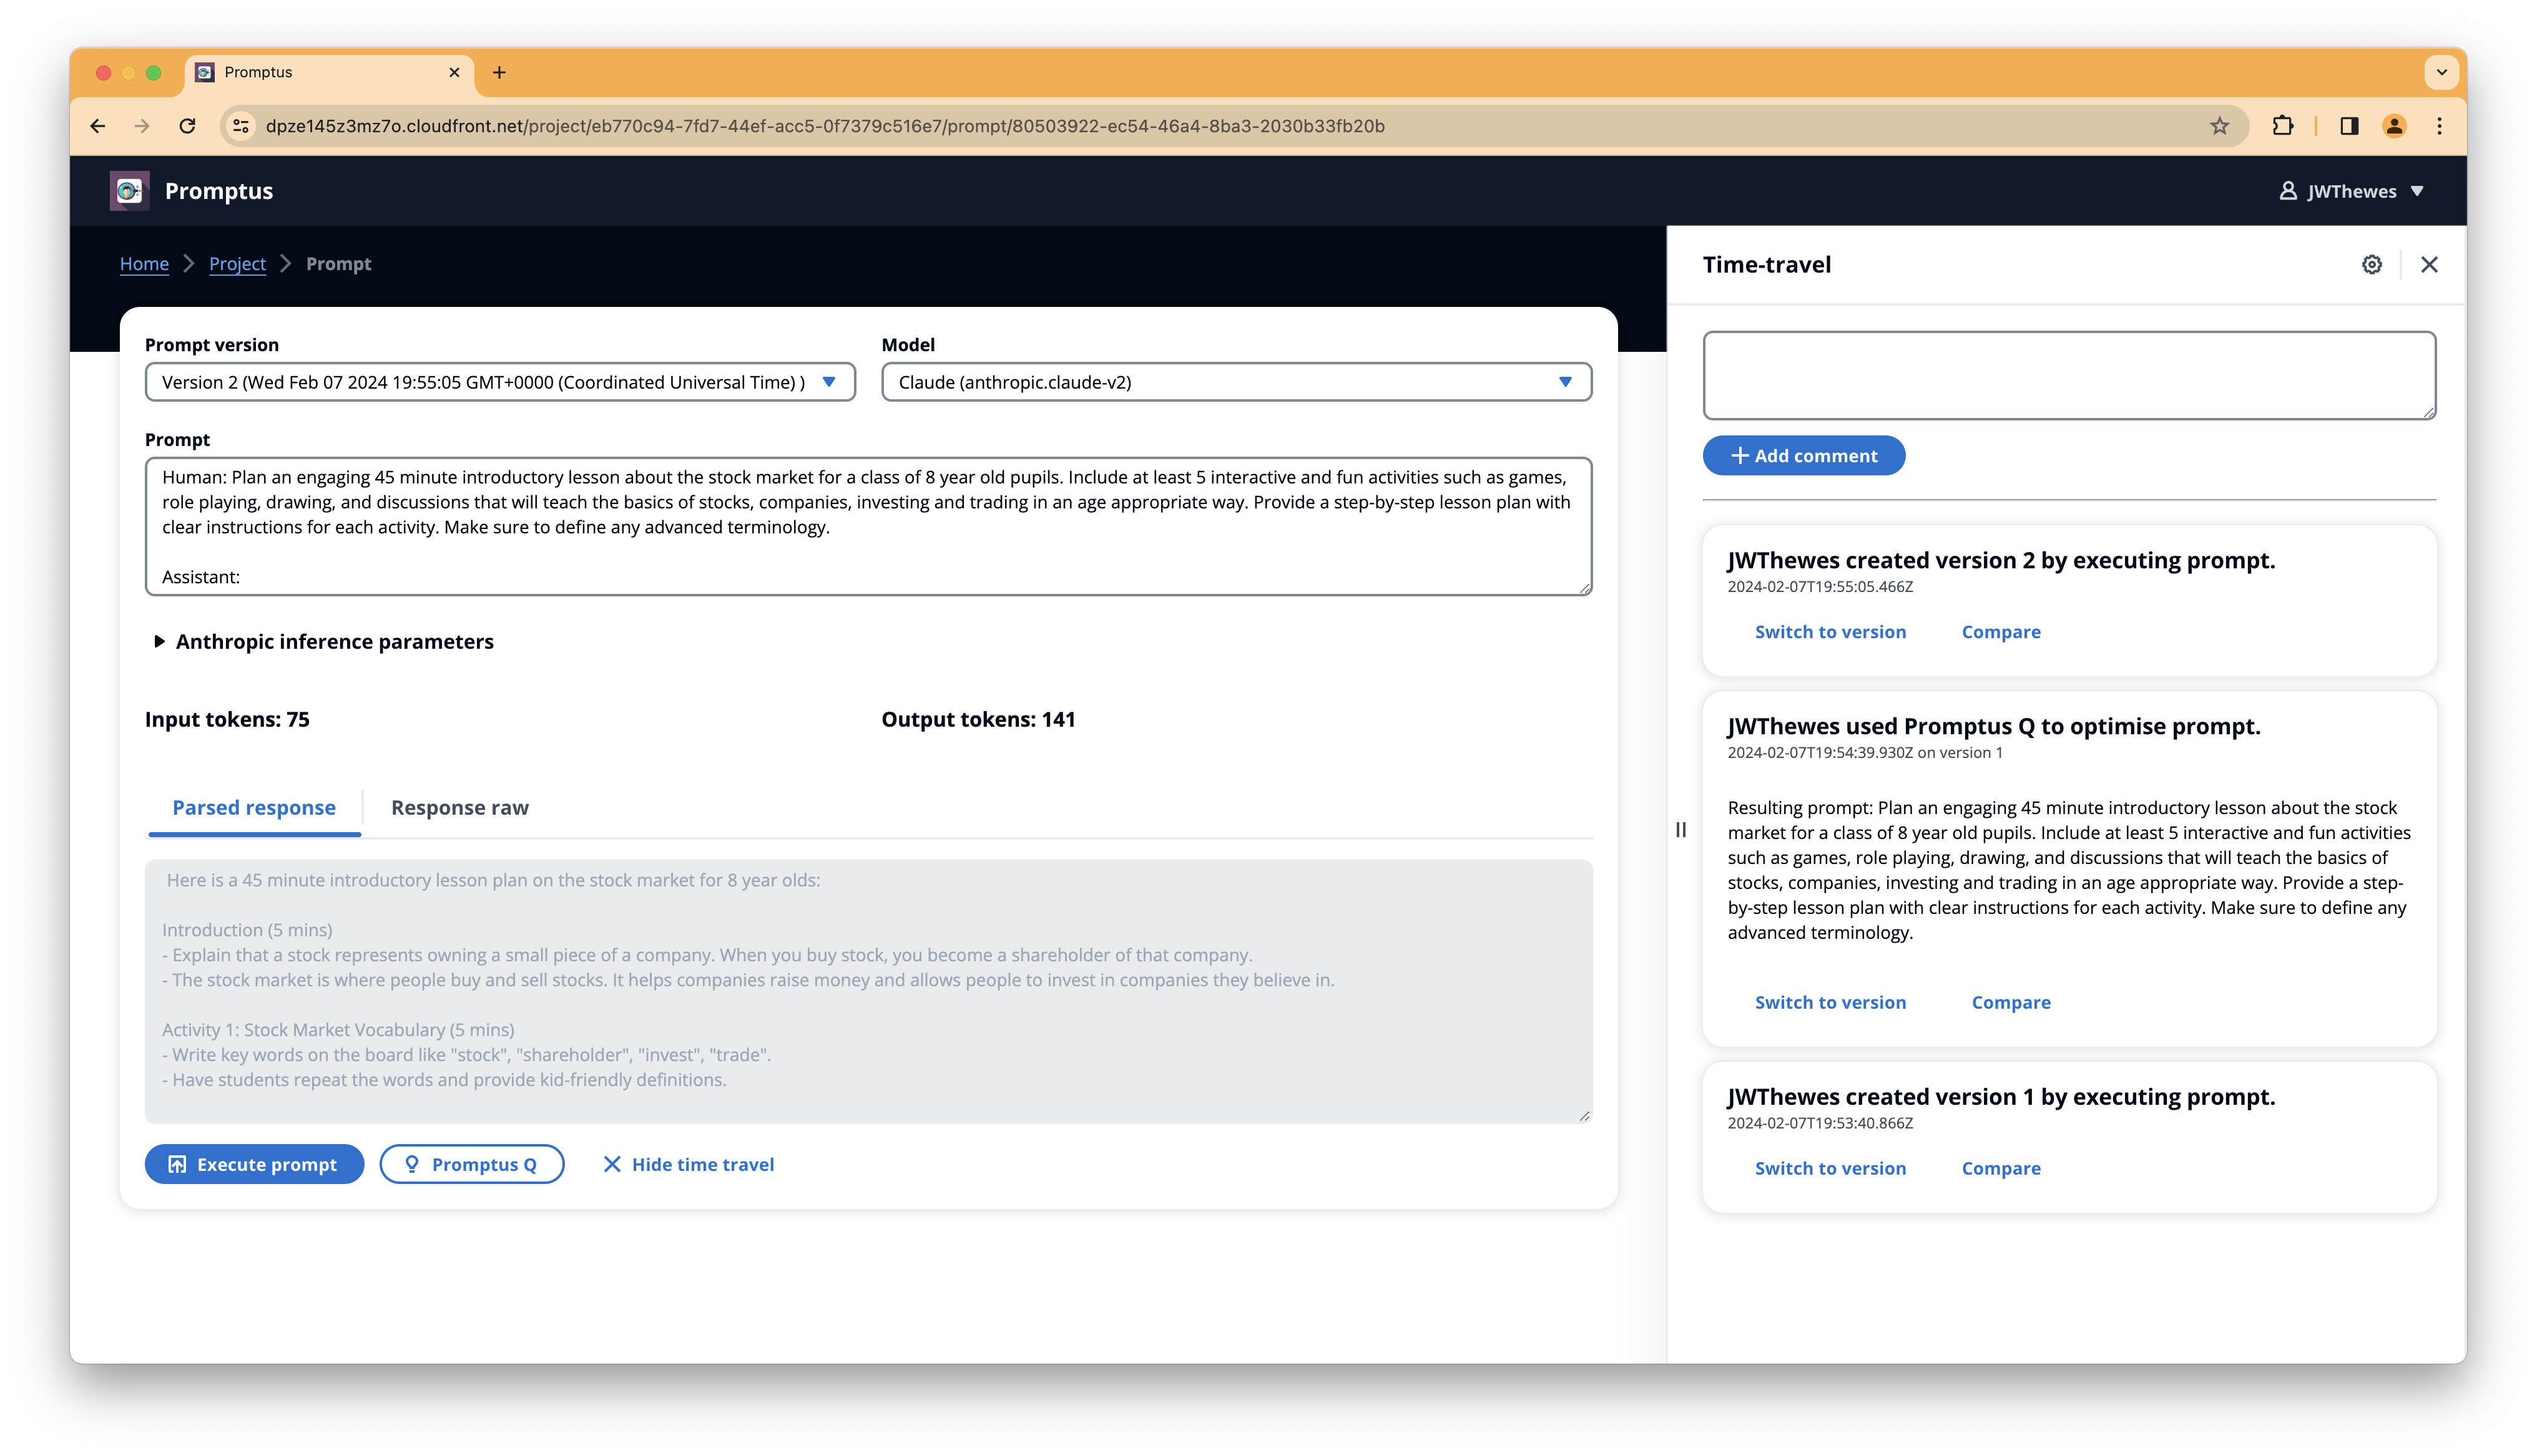Click the Promptus logo icon in header
2537x1456 pixels.
tap(129, 190)
